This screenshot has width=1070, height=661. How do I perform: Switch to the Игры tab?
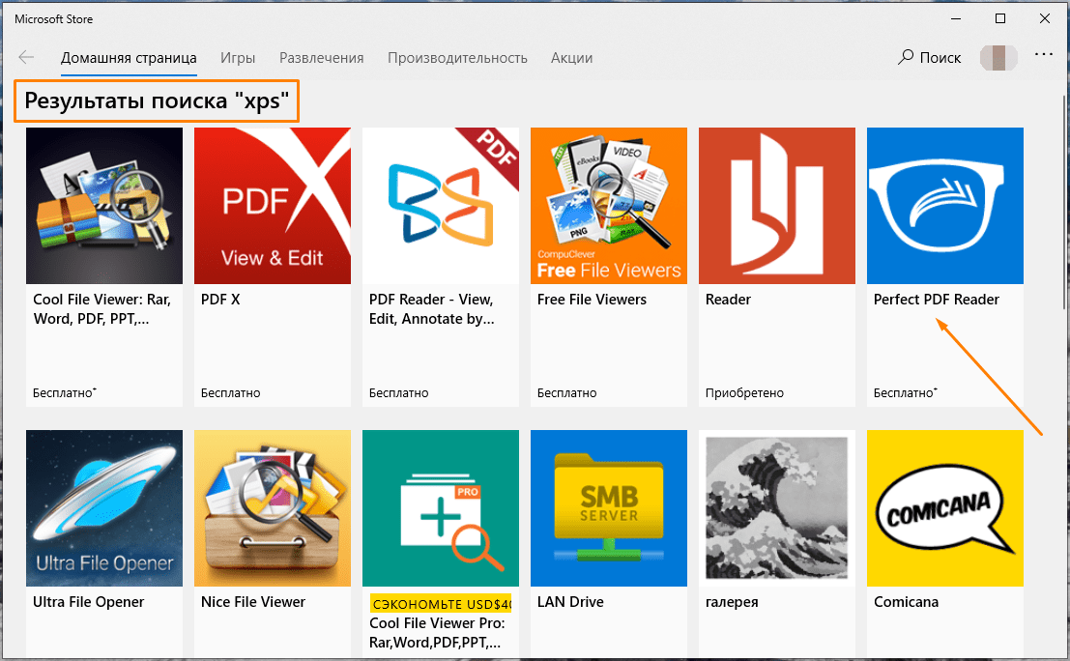[238, 58]
